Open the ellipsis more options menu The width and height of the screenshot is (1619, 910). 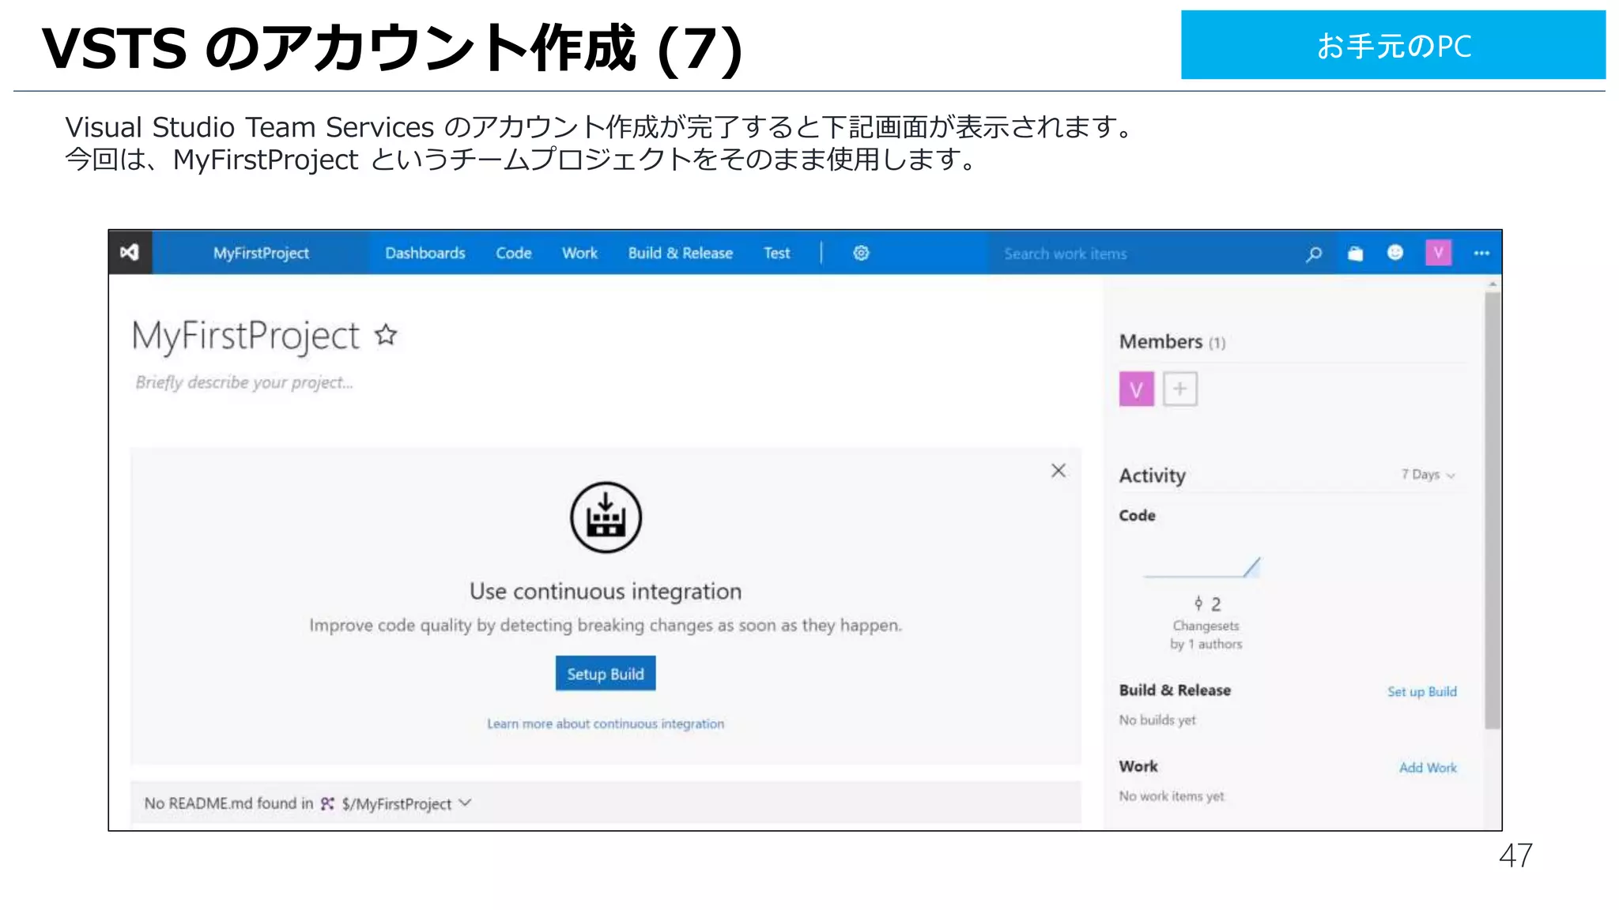tap(1481, 254)
